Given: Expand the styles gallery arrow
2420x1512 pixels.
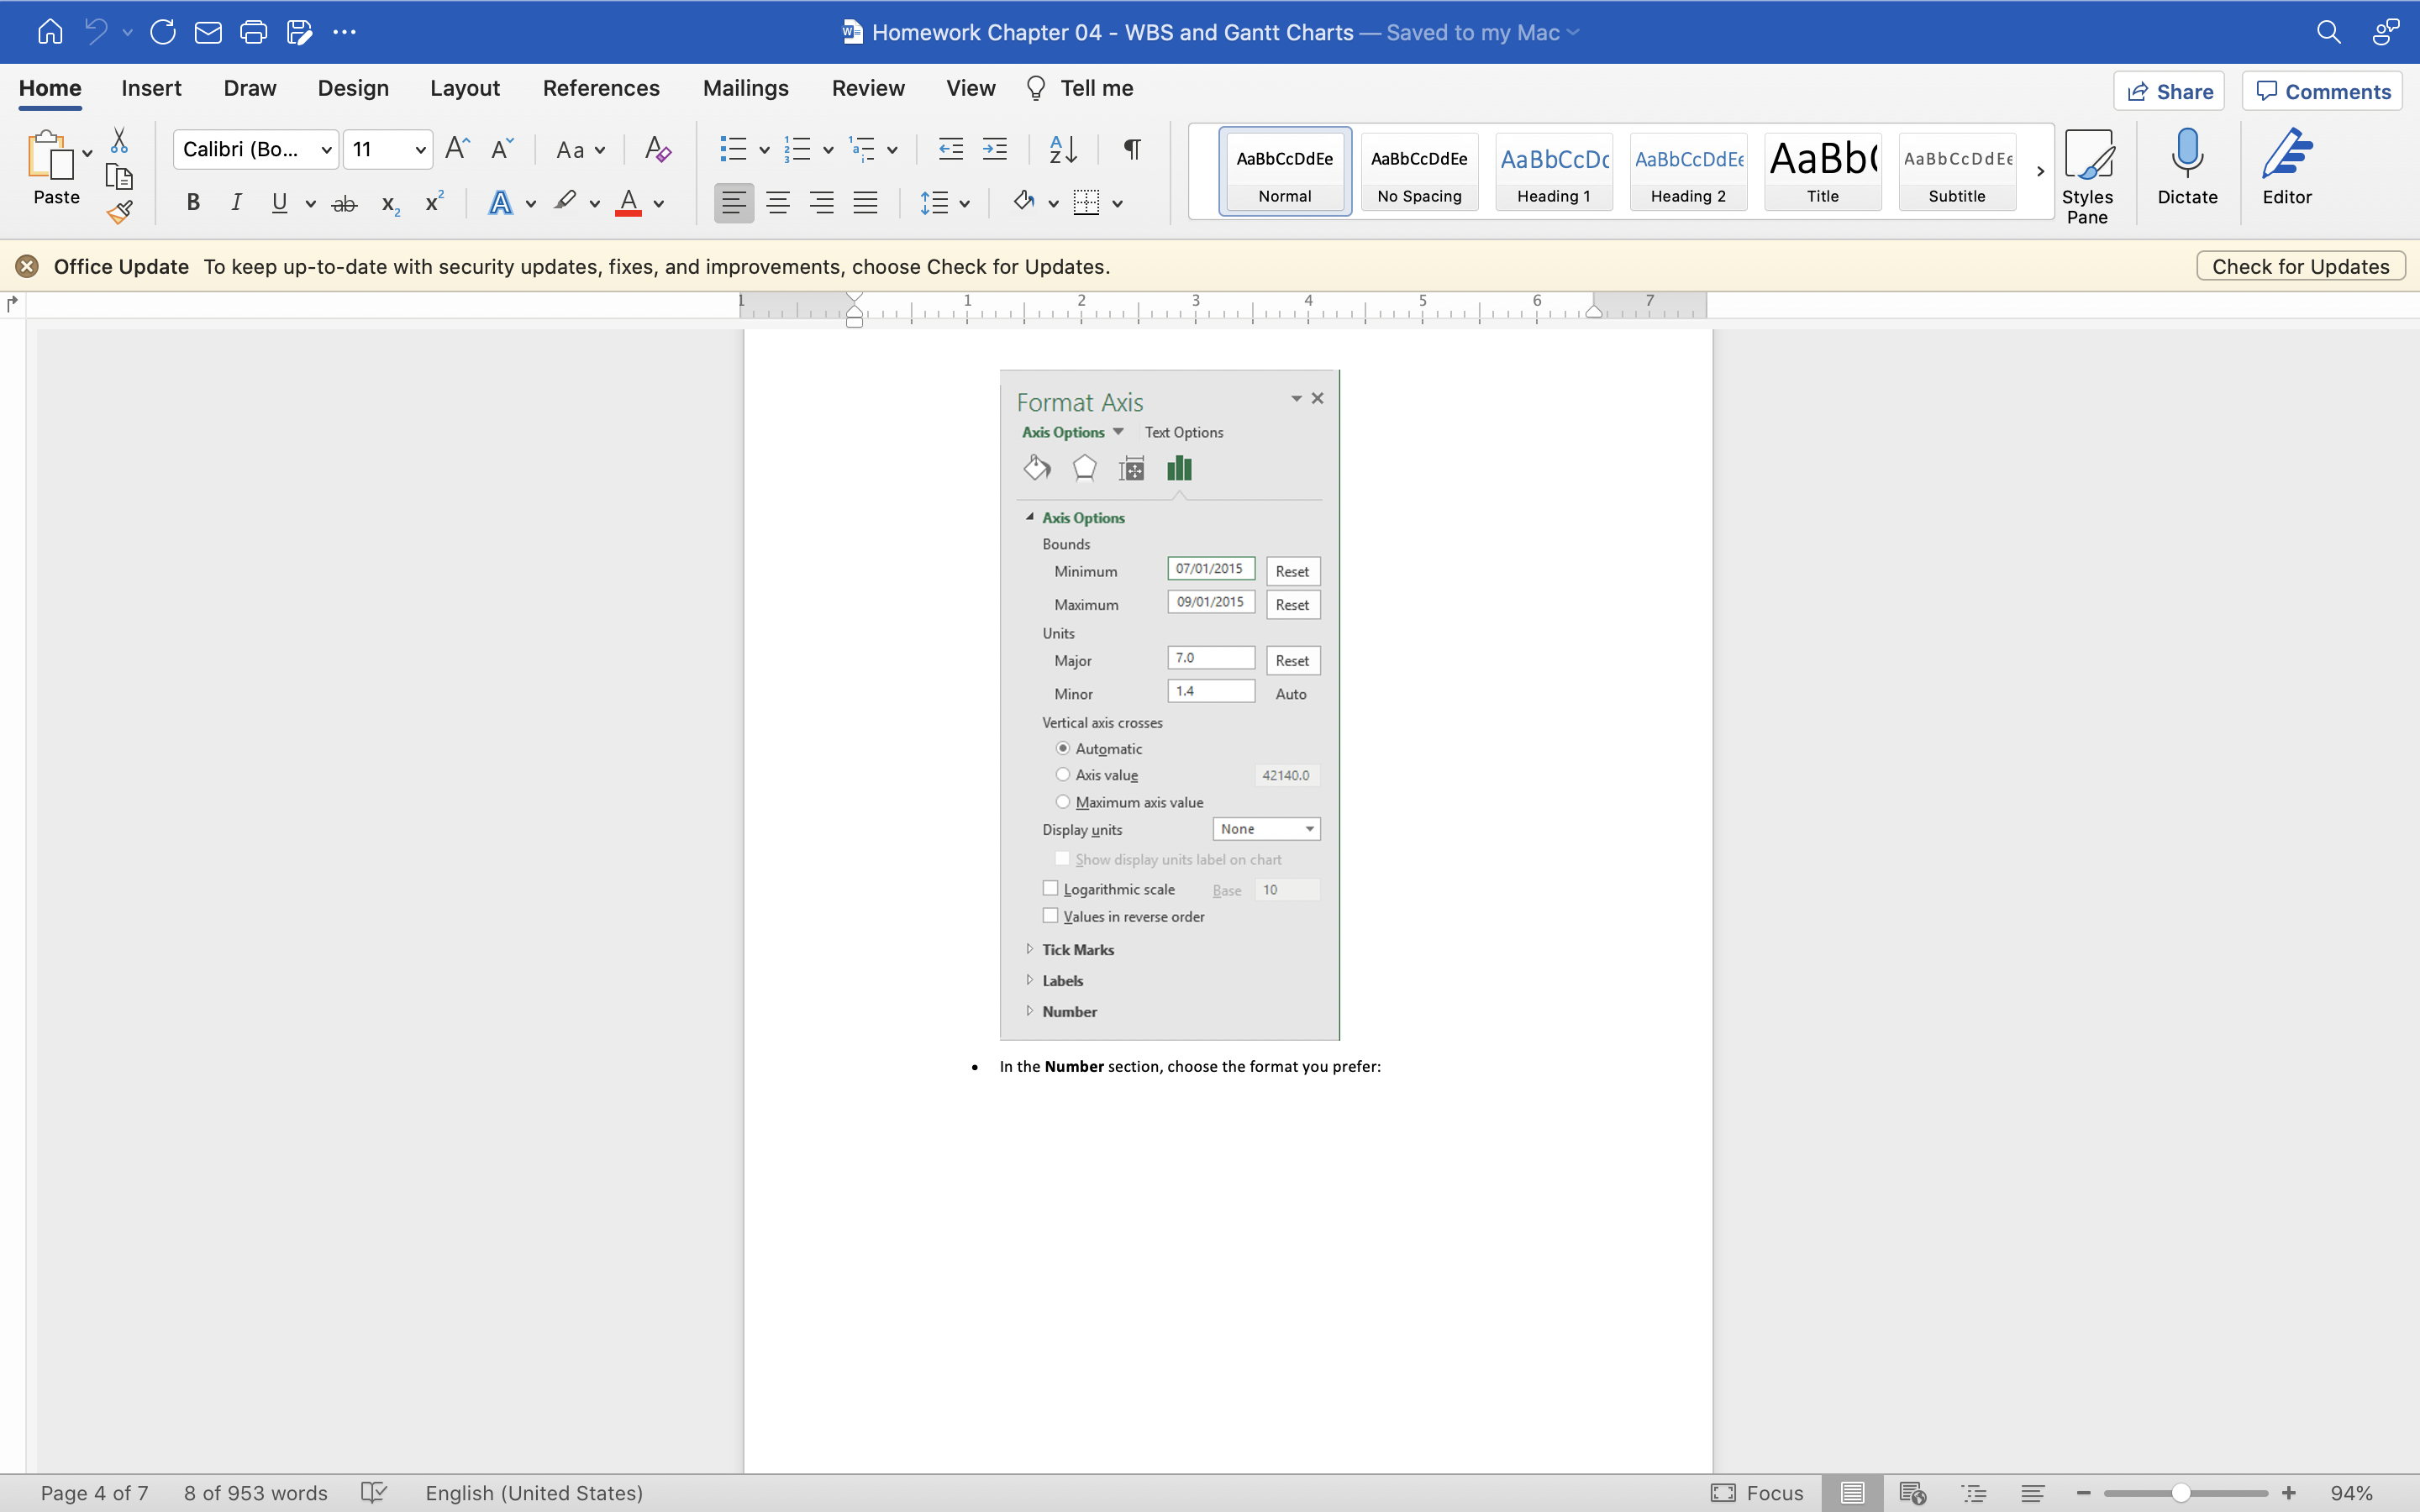Looking at the screenshot, I should pyautogui.click(x=2040, y=171).
